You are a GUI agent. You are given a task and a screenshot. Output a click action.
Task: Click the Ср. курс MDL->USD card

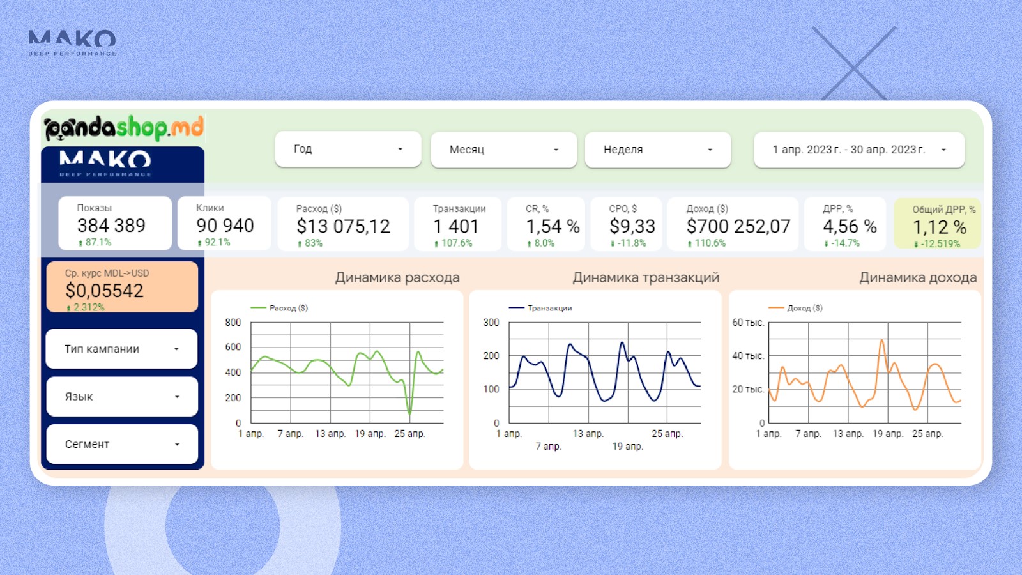tap(121, 287)
